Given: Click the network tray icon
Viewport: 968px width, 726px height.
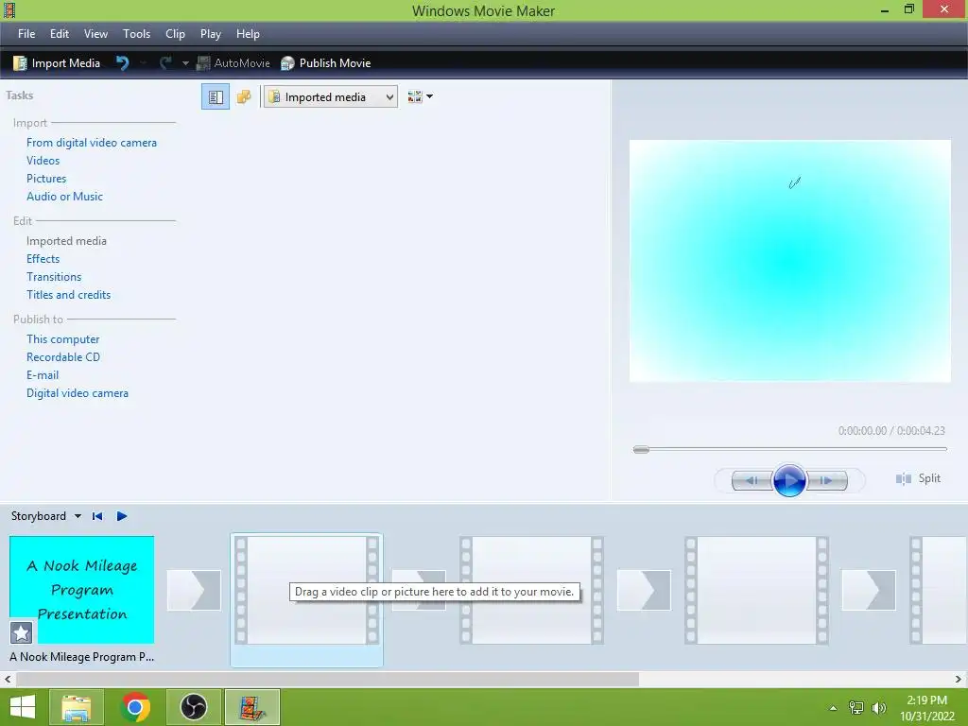Looking at the screenshot, I should pyautogui.click(x=856, y=708).
